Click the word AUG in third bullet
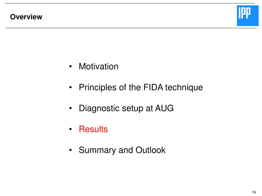The height and width of the screenshot is (196, 262). 165,108
